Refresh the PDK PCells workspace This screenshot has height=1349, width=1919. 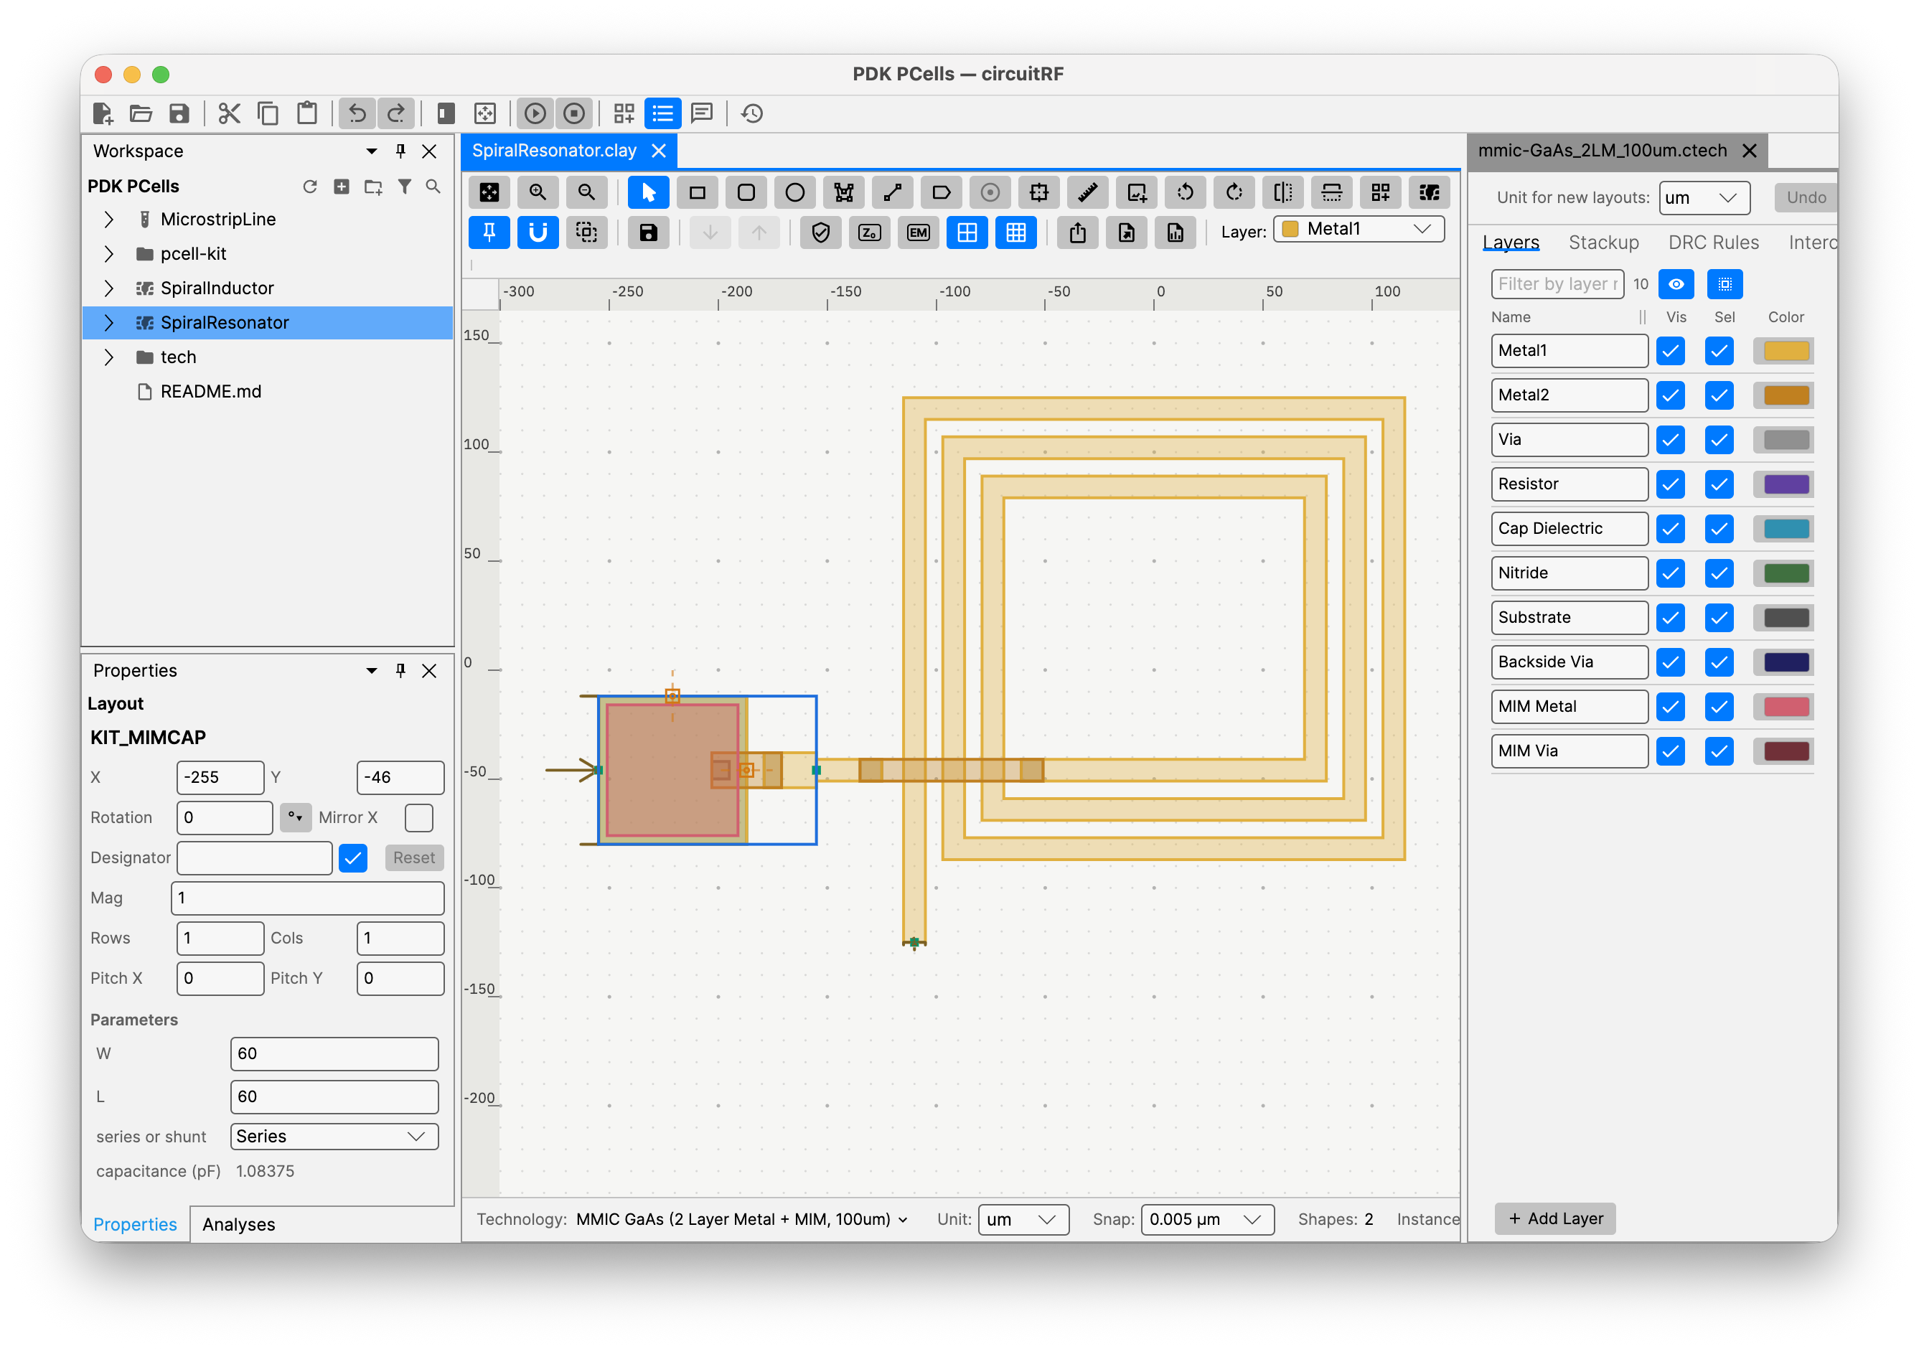click(x=310, y=187)
